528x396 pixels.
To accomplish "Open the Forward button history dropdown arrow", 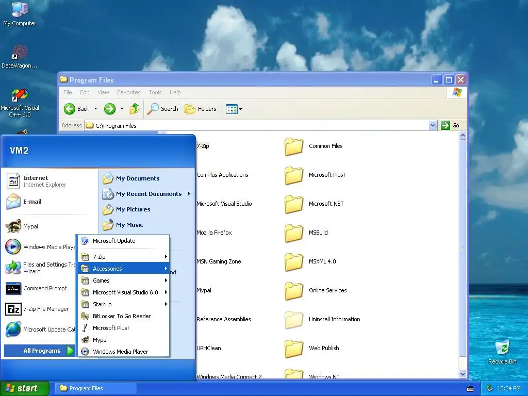I will pos(122,109).
